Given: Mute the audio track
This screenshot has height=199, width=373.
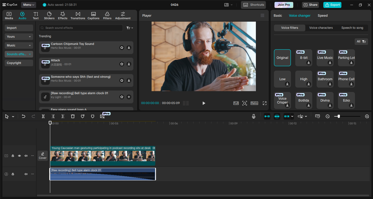Looking at the screenshot, I should pyautogui.click(x=26, y=174).
